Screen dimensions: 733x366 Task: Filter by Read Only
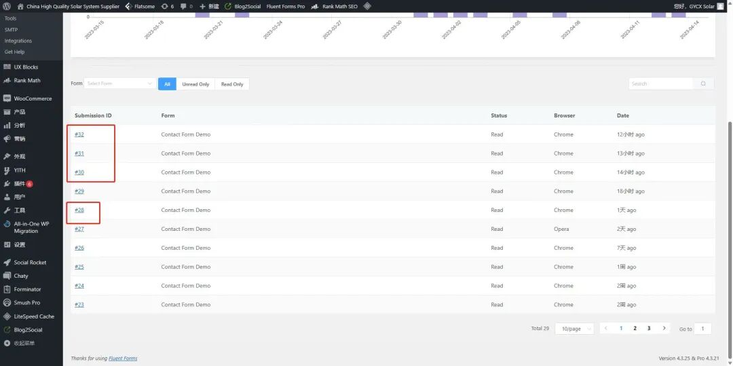[x=232, y=84]
